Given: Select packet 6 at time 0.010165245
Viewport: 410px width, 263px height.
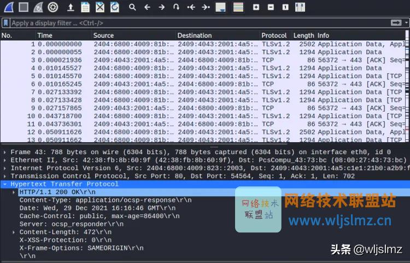Looking at the screenshot, I should (x=203, y=84).
